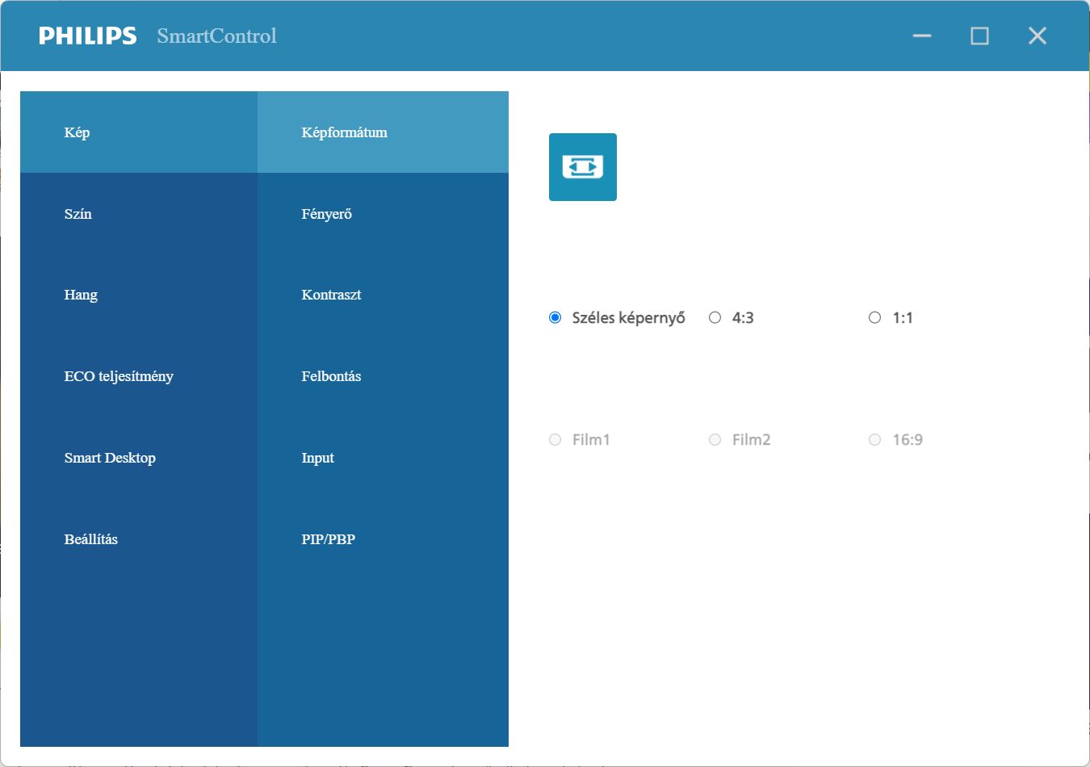Open the PIP/PBP submenu
Image resolution: width=1090 pixels, height=767 pixels.
click(383, 539)
